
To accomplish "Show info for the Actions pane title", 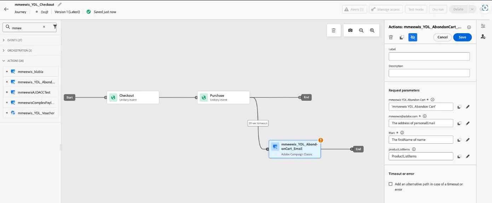I will pyautogui.click(x=469, y=27).
